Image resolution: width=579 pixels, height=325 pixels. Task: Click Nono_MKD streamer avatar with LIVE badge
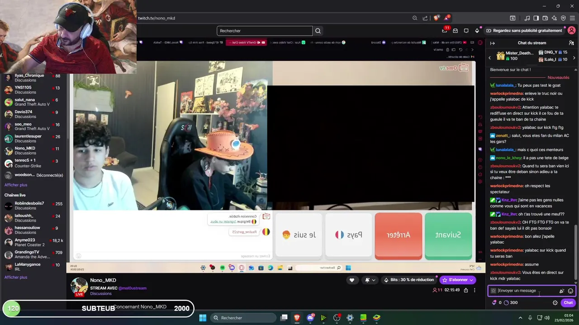(79, 287)
